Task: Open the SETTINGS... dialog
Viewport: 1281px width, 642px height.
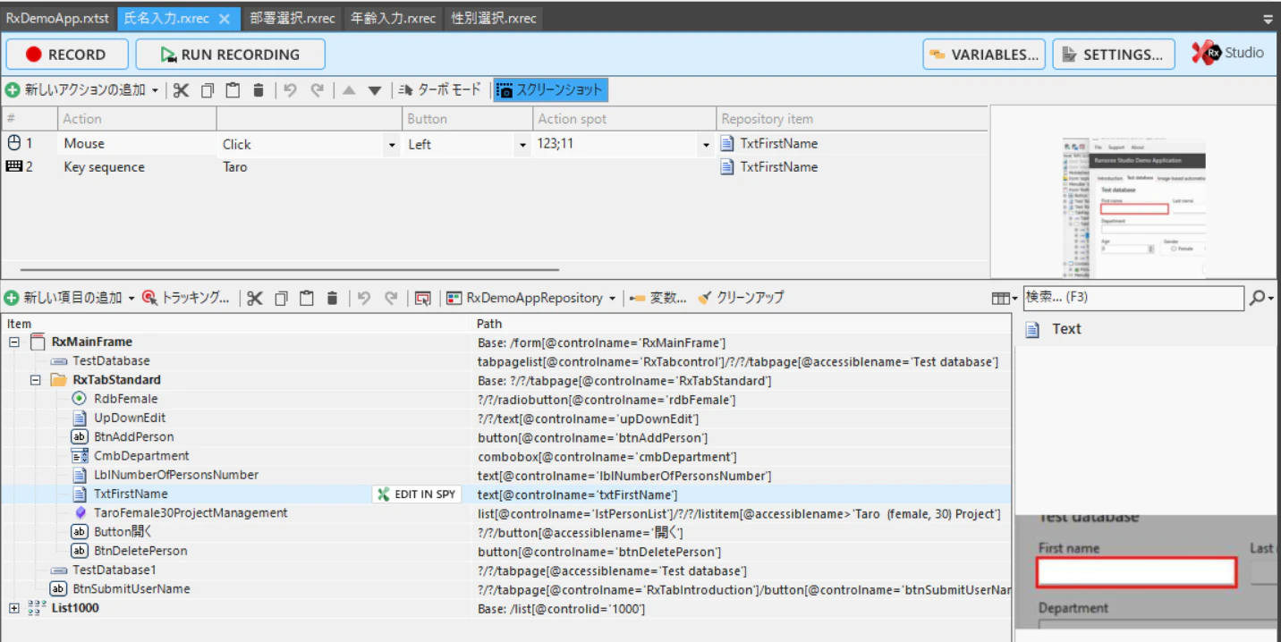Action: 1114,55
